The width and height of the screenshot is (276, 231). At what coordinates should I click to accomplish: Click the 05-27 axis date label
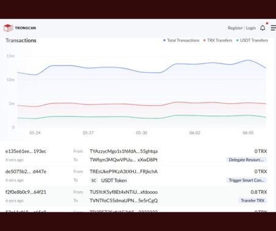point(88,133)
